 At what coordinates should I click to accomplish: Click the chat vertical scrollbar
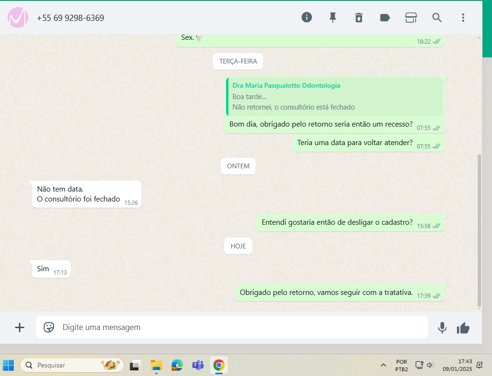(479, 228)
